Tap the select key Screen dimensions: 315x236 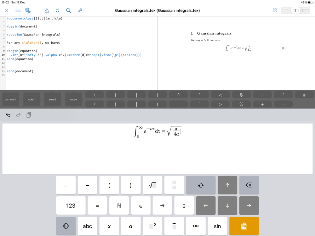click(52, 99)
